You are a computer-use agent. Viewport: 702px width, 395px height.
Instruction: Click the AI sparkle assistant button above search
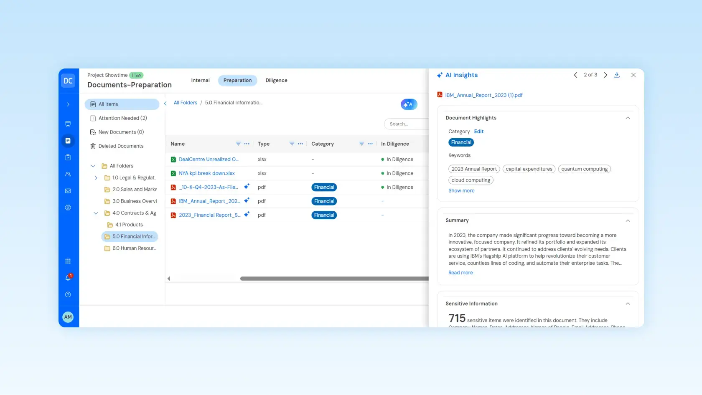tap(409, 104)
